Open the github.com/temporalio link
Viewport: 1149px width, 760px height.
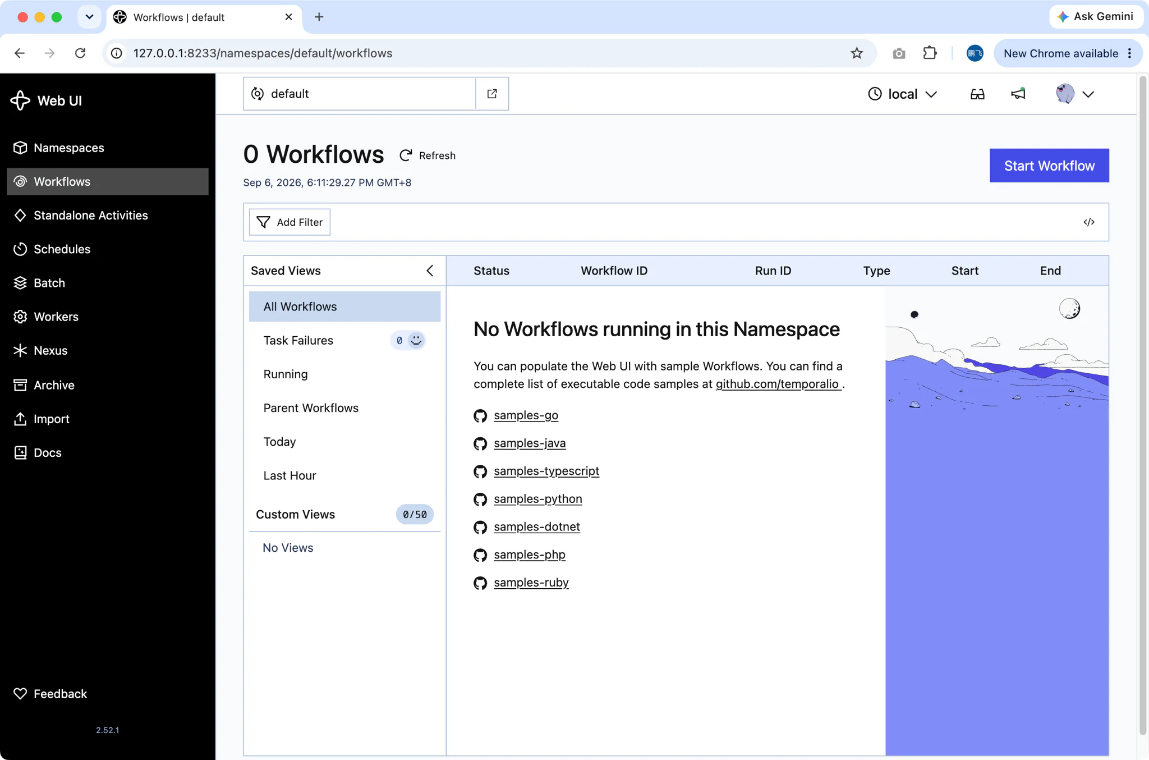click(x=778, y=384)
